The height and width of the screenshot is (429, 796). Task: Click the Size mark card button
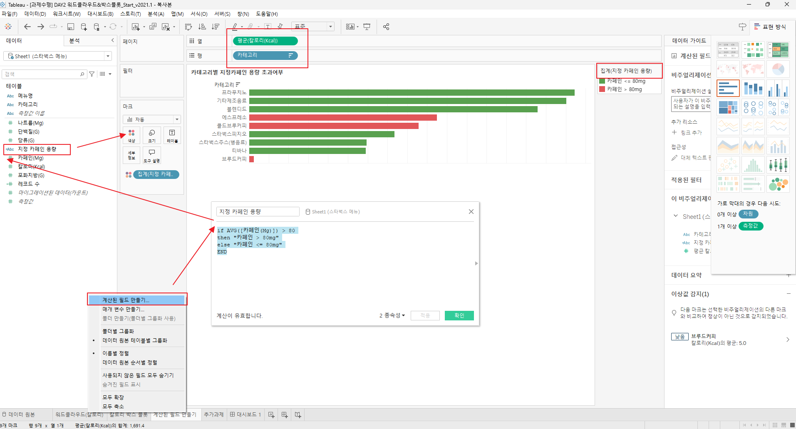[x=152, y=136]
